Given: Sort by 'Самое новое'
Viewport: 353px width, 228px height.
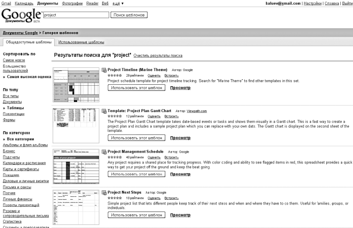Looking at the screenshot, I should coord(14,61).
